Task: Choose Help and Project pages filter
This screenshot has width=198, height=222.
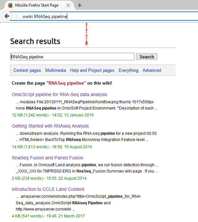Action: [92, 70]
